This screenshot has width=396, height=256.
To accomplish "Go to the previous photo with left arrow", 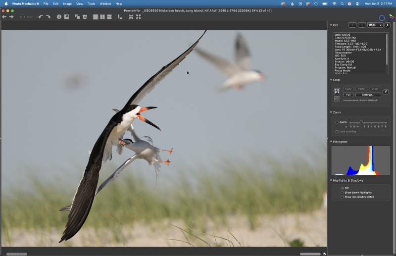I will tap(4, 17).
